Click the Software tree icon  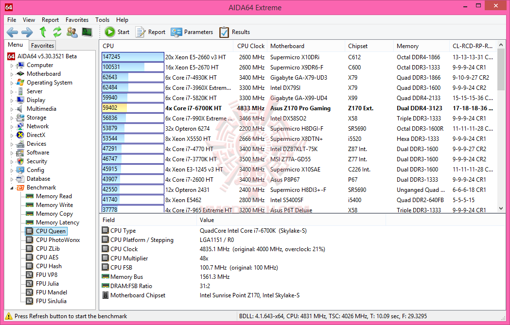coord(20,153)
